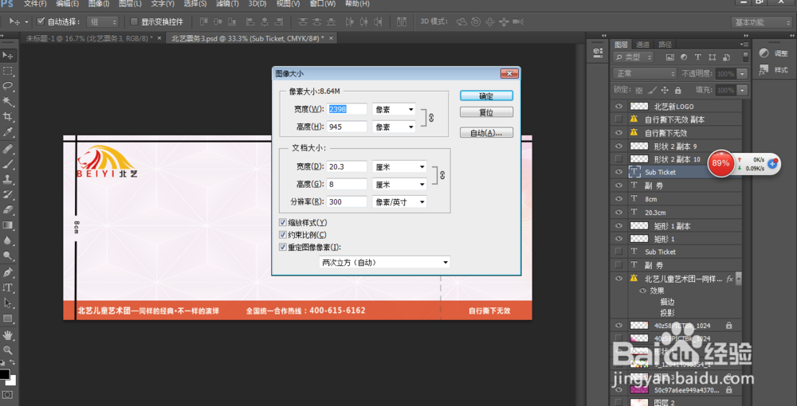Hide the Sub Ticket selected layer
Viewport: 797px width, 406px height.
pyautogui.click(x=618, y=172)
